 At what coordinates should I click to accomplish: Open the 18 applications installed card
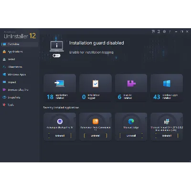(x=60, y=88)
